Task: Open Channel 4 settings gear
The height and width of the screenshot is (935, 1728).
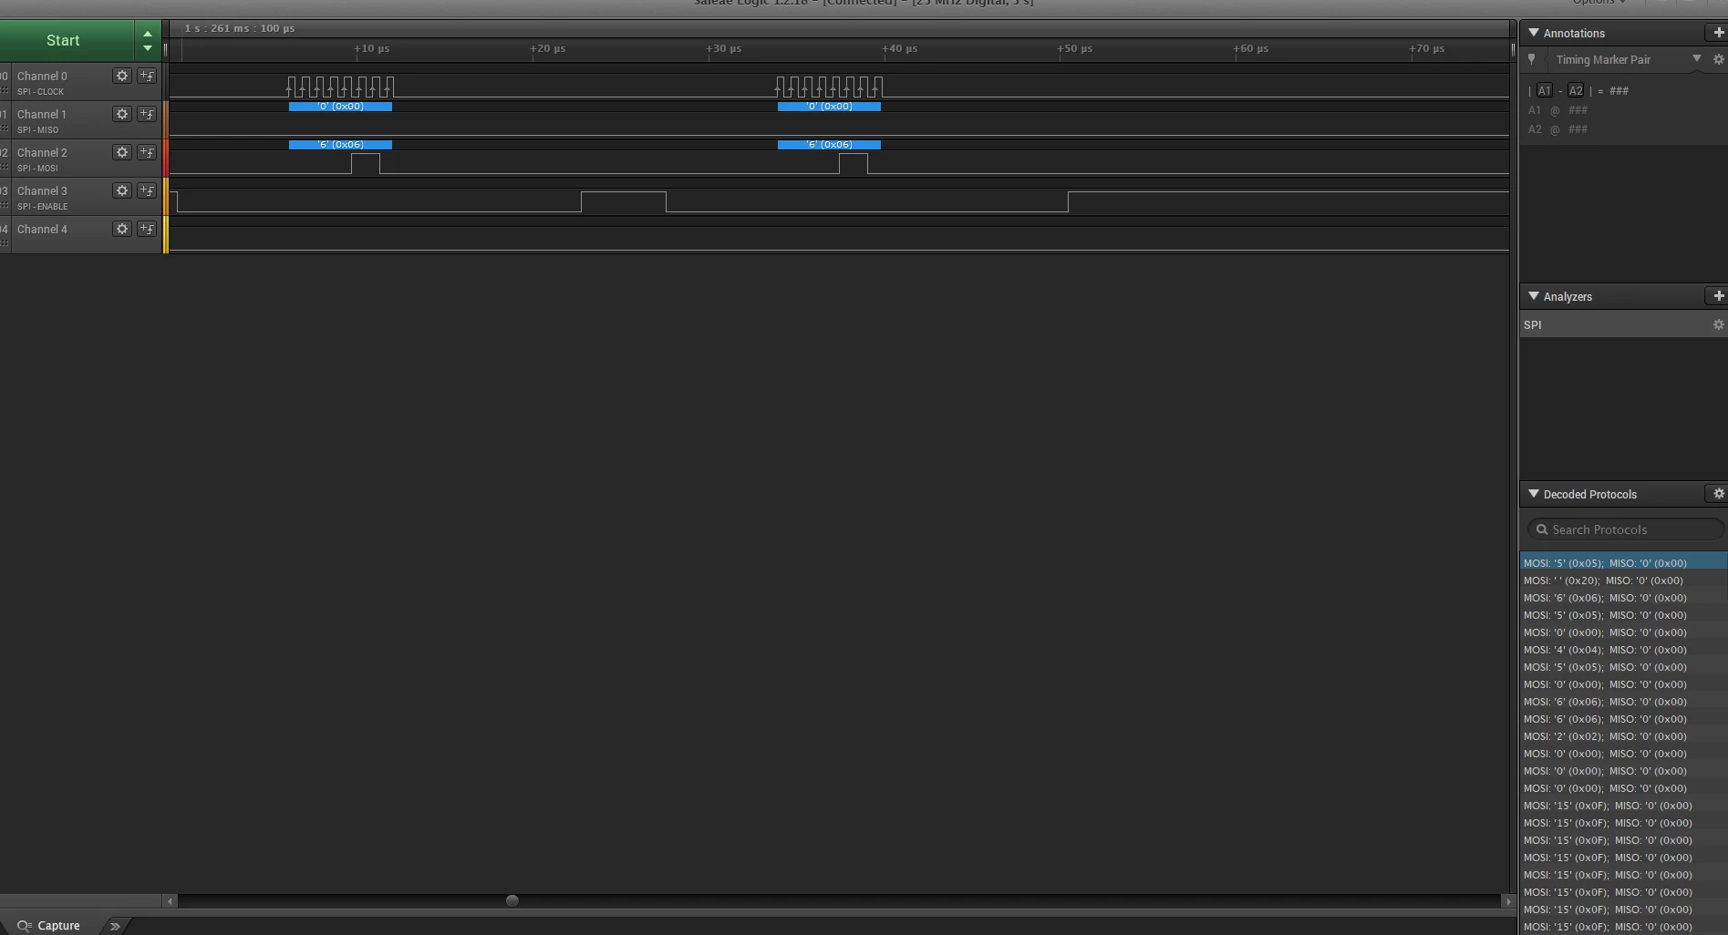Action: point(121,229)
